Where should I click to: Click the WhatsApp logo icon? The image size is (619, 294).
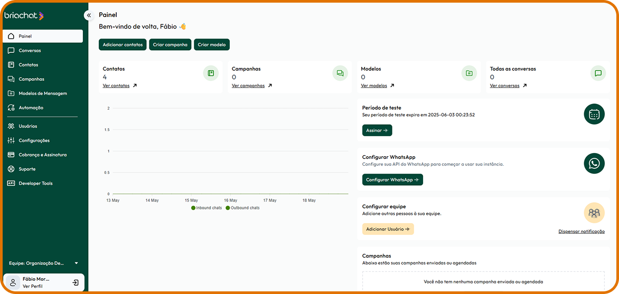(x=594, y=163)
